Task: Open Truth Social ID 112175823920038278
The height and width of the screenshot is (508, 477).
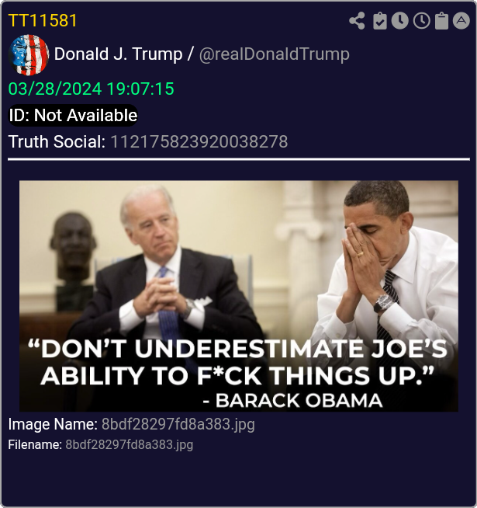Action: tap(199, 142)
